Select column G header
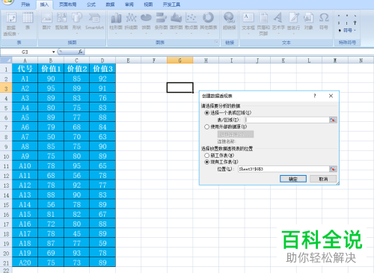Viewport: 374px width, 273px height. (x=180, y=61)
